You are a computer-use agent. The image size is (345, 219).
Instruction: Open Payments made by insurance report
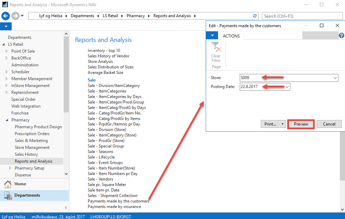(114, 207)
